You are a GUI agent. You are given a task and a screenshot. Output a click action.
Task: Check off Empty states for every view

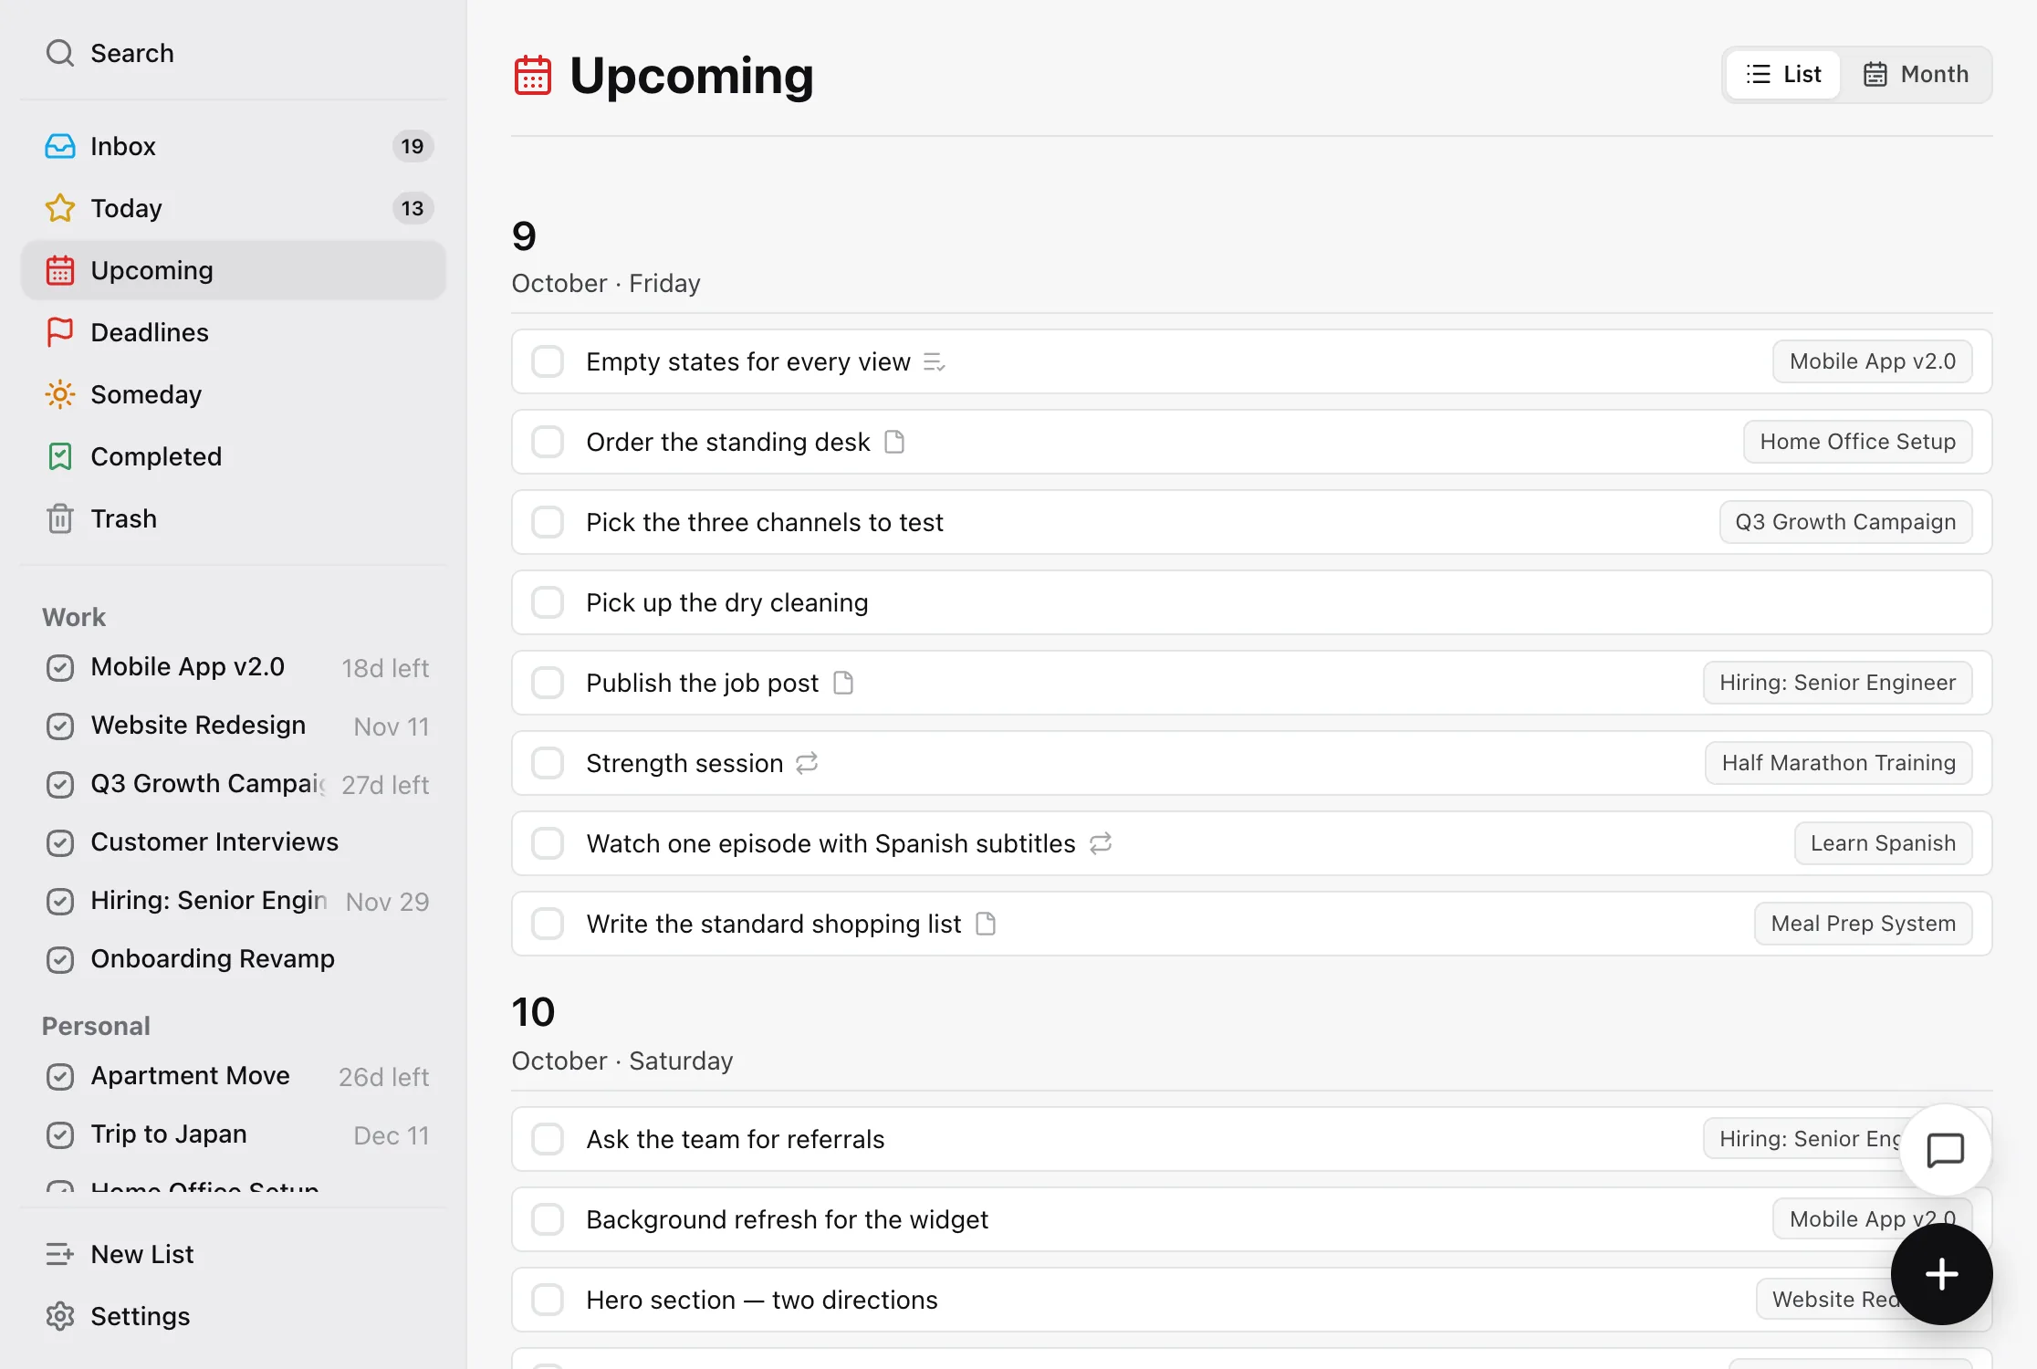point(548,361)
